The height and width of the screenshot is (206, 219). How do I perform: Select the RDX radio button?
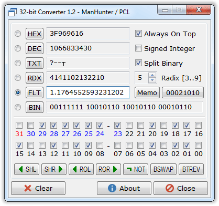[18, 78]
